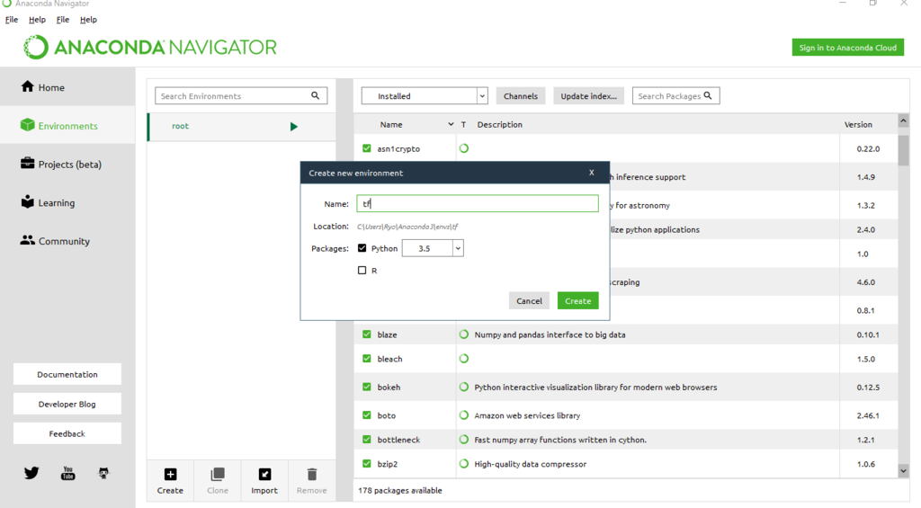Screen dimensions: 921x508
Task: Toggle the Python package checkbox
Action: coord(362,248)
